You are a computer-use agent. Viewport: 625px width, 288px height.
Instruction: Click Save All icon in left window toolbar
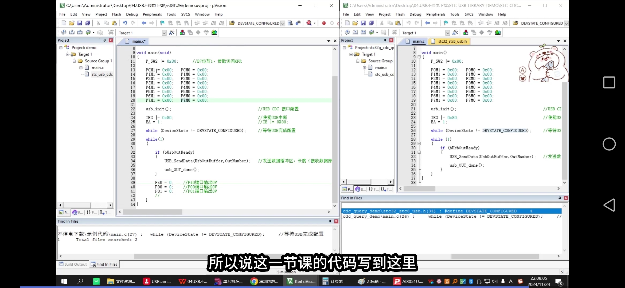tap(88, 23)
